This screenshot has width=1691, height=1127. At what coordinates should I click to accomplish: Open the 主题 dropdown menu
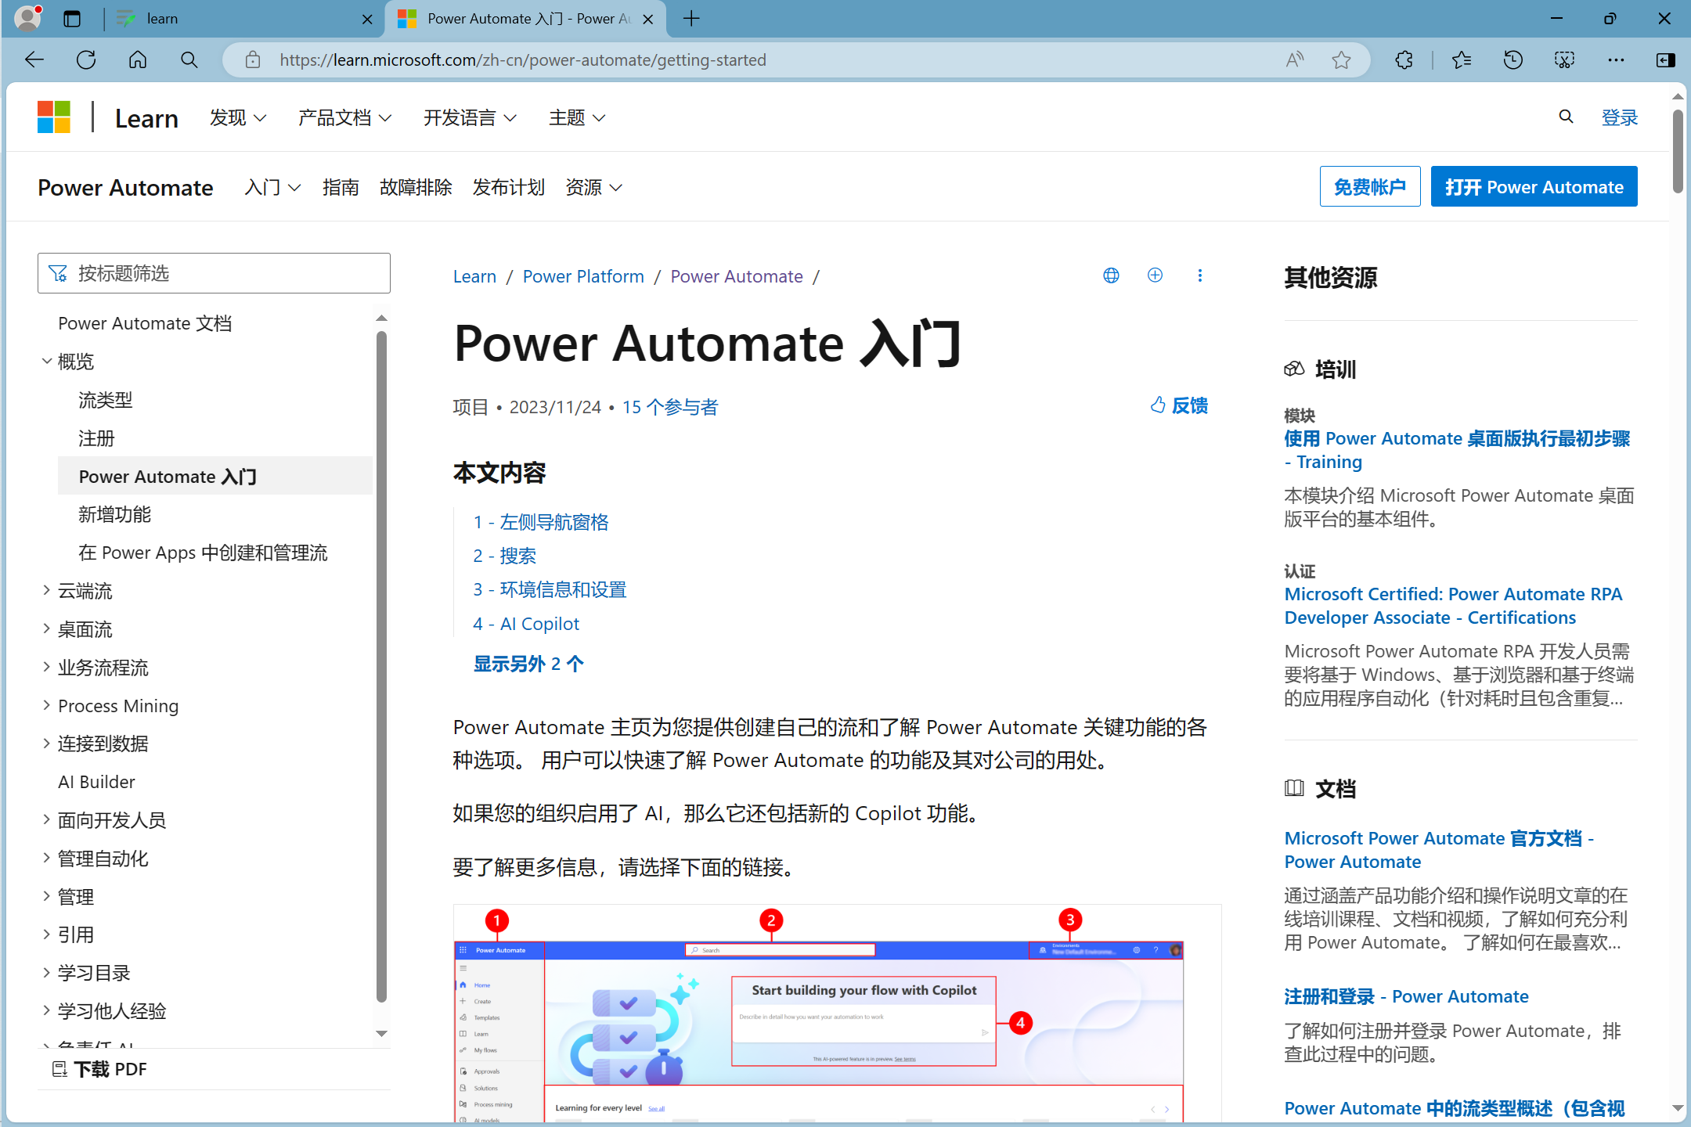[x=577, y=117]
